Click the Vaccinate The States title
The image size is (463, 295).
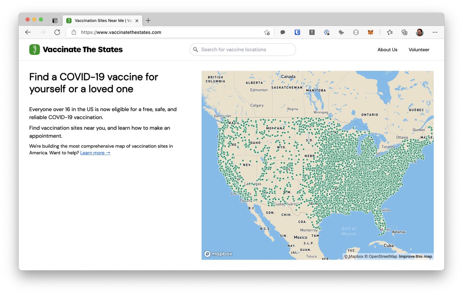(x=83, y=49)
